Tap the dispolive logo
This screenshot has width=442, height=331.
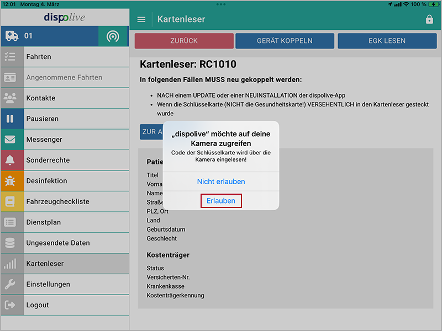click(65, 18)
